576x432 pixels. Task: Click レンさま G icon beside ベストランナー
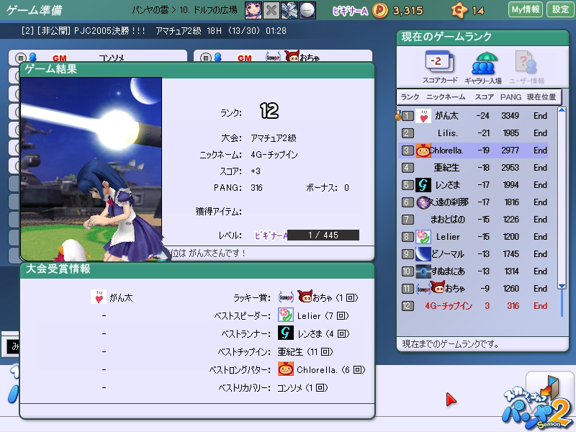[x=285, y=333]
